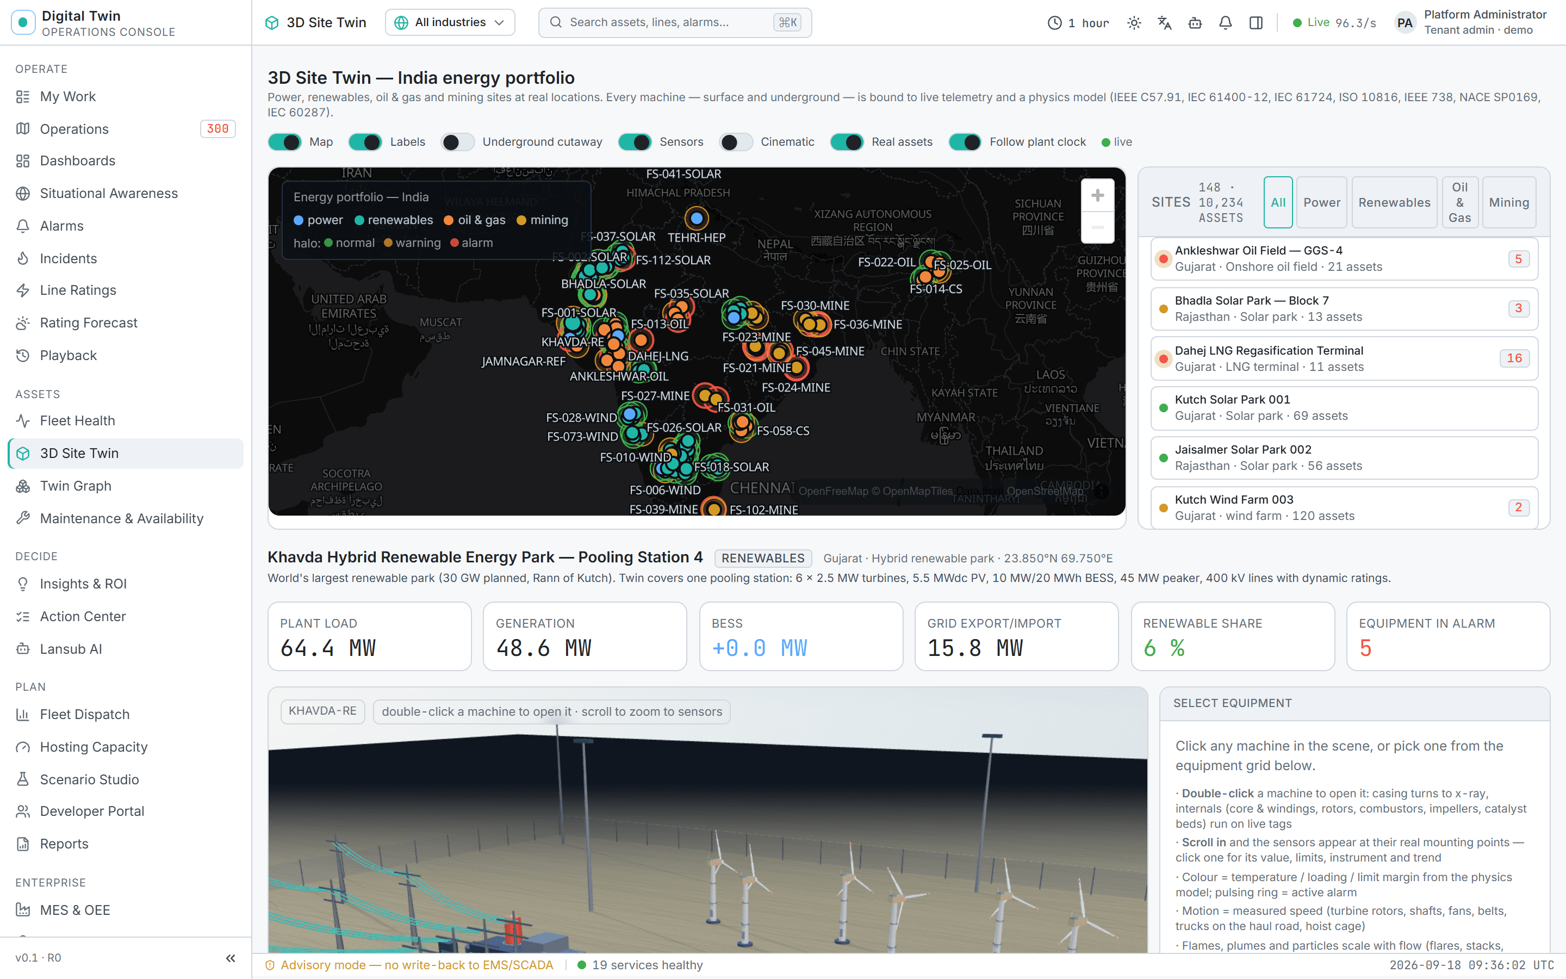Select Dahej LNG Regasification Terminal site

1344,359
